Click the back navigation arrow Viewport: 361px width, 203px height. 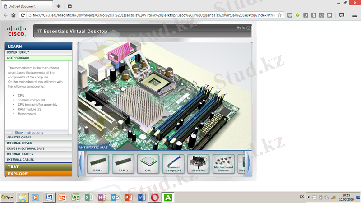5,15
